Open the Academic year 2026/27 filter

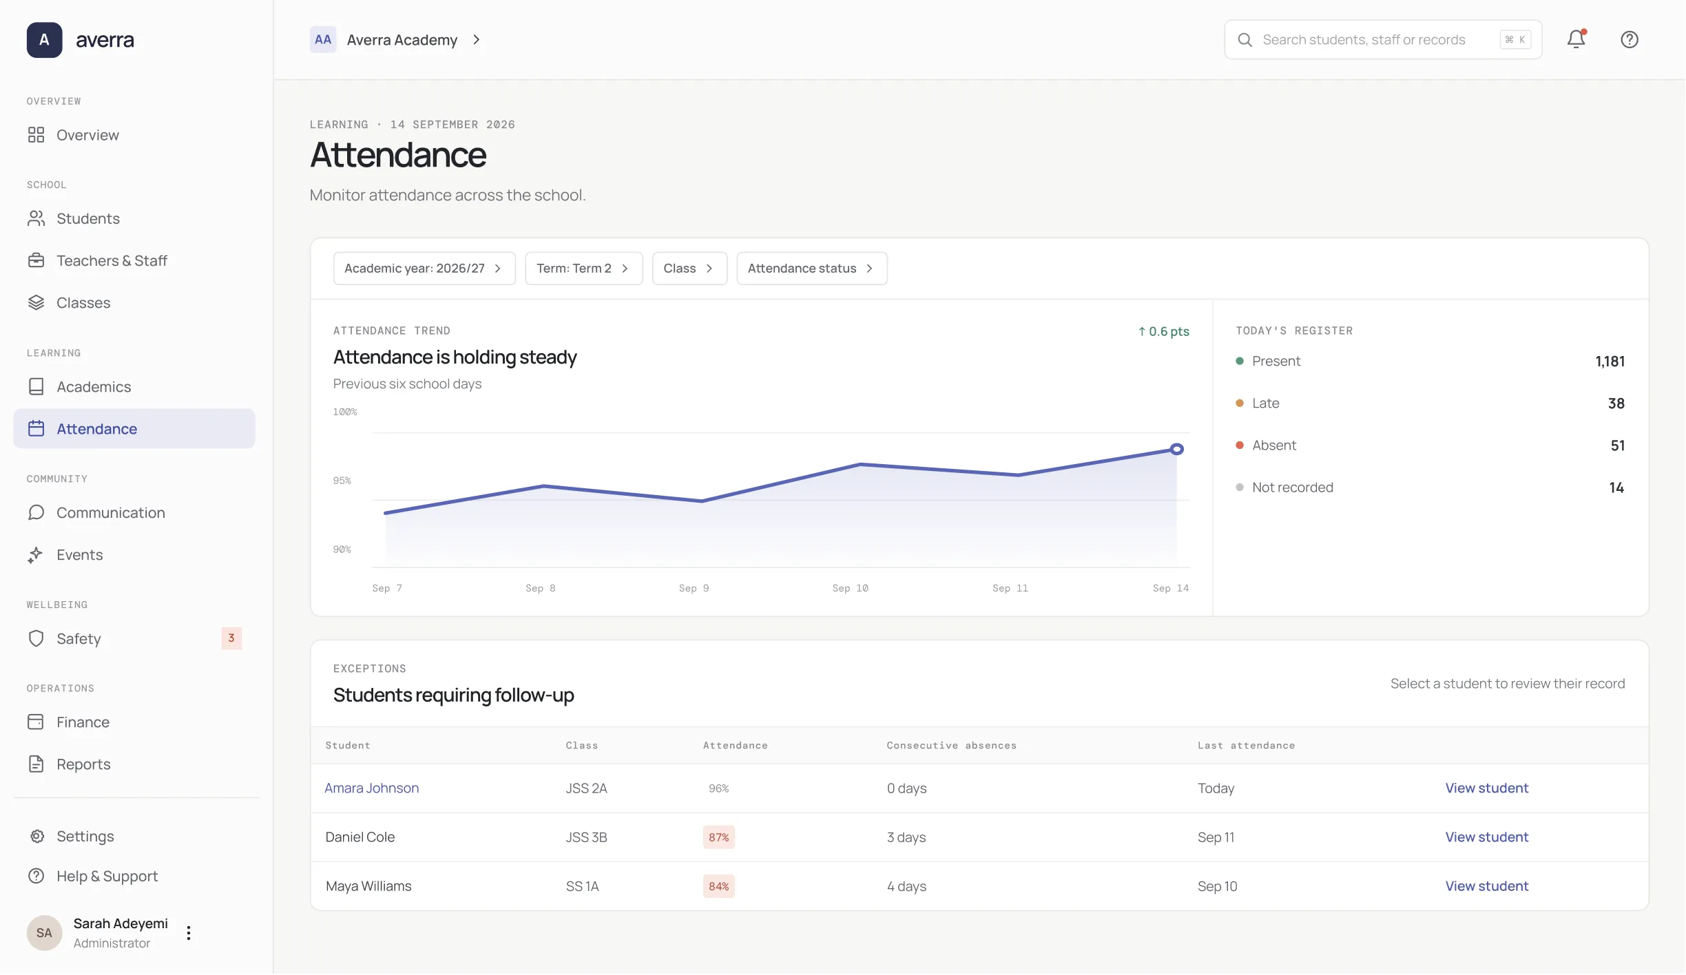pos(424,269)
